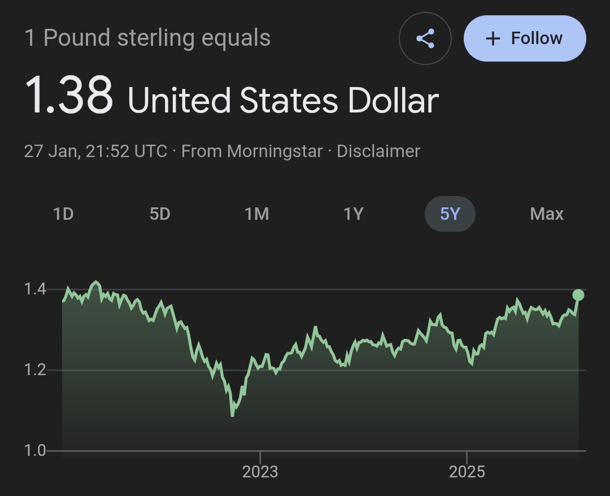This screenshot has height=496, width=610.
Task: Click the 2023 x-axis label
Action: 260,472
